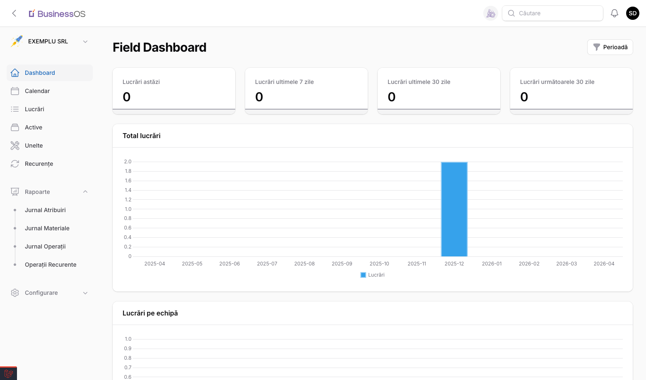Screen dimensions: 646x380
Task: Click the BusinessOS logo link
Action: point(57,14)
